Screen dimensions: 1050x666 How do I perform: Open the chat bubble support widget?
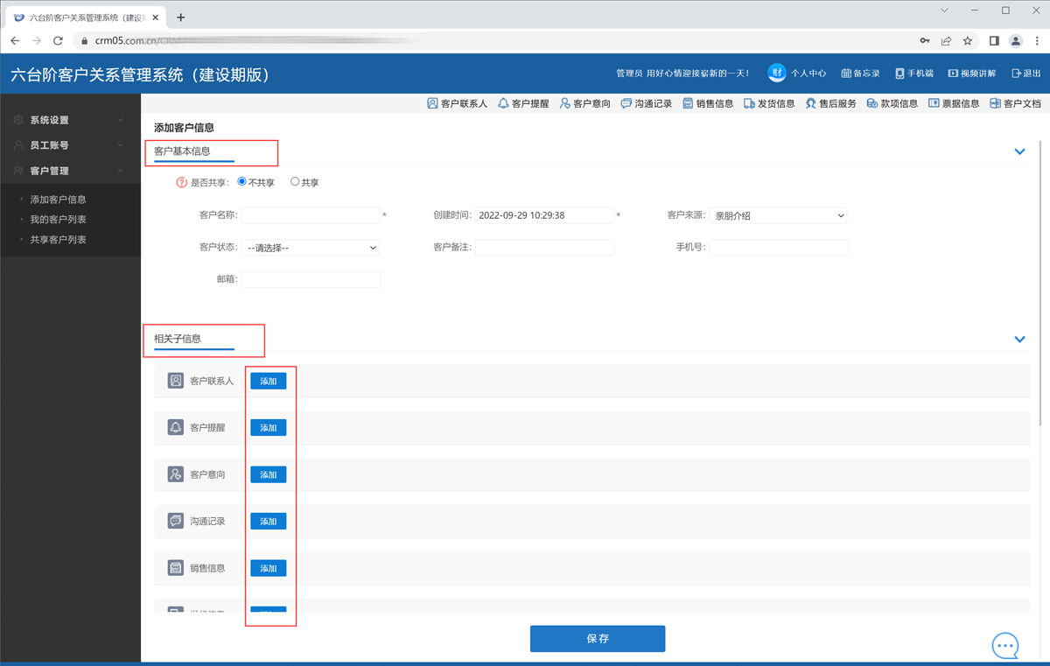coord(1005,646)
